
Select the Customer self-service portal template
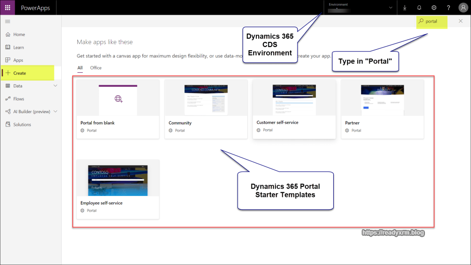(294, 109)
